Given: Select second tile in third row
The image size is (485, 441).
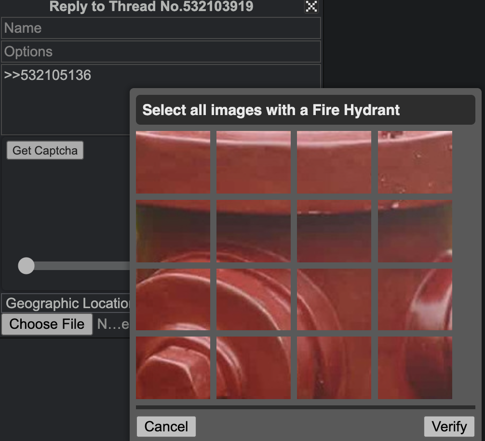Looking at the screenshot, I should [253, 299].
